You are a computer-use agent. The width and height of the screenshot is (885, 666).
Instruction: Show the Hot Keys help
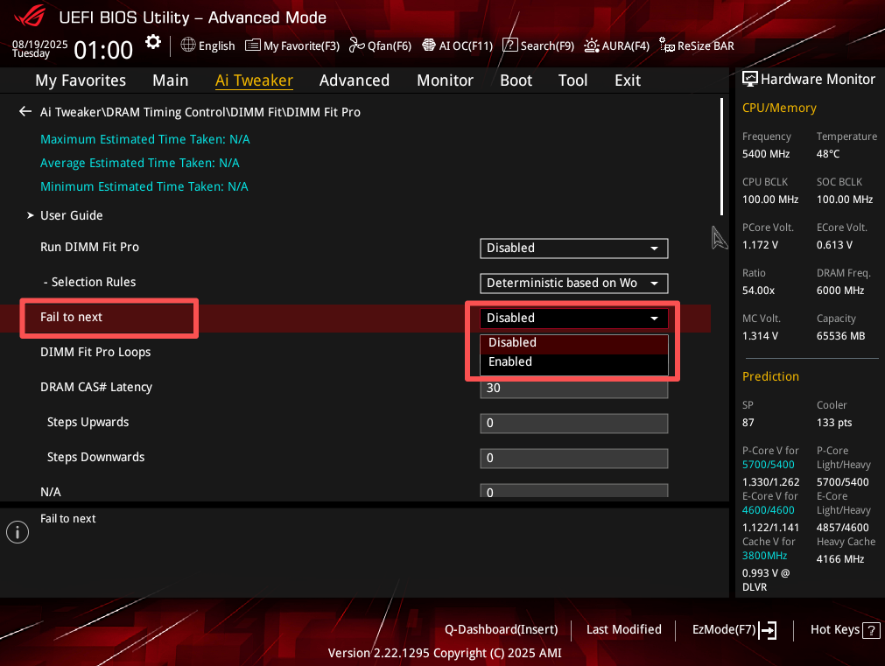coord(845,630)
